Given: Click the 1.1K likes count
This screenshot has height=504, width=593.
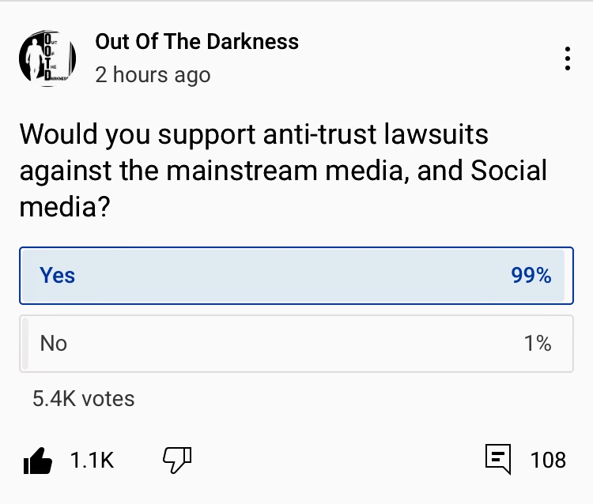Looking at the screenshot, I should click(92, 460).
